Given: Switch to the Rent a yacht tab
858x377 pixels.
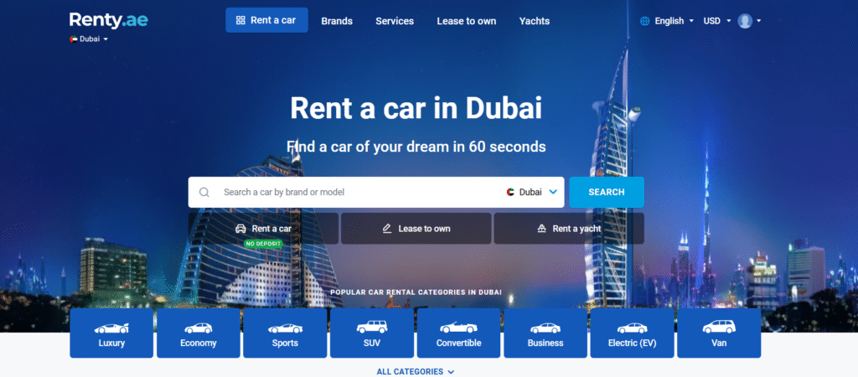Looking at the screenshot, I should [569, 229].
